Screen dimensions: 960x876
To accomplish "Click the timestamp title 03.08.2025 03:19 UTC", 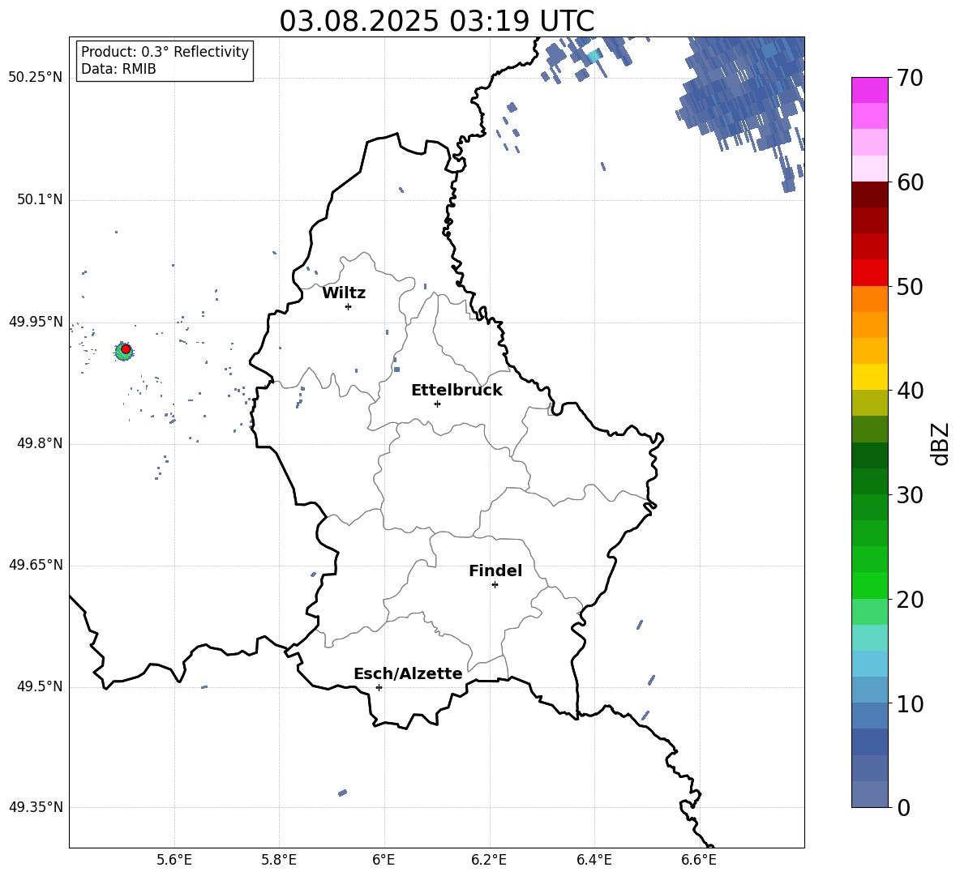I will coord(436,21).
